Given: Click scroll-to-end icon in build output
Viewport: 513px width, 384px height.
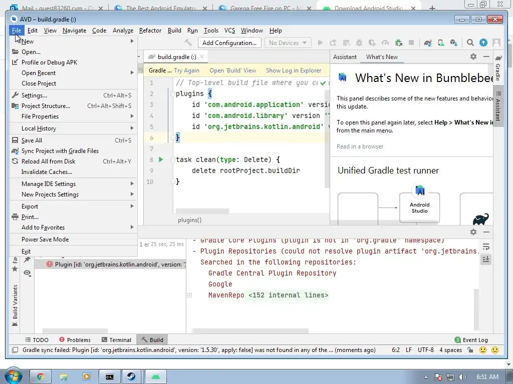Looking at the screenshot, I should (486, 259).
